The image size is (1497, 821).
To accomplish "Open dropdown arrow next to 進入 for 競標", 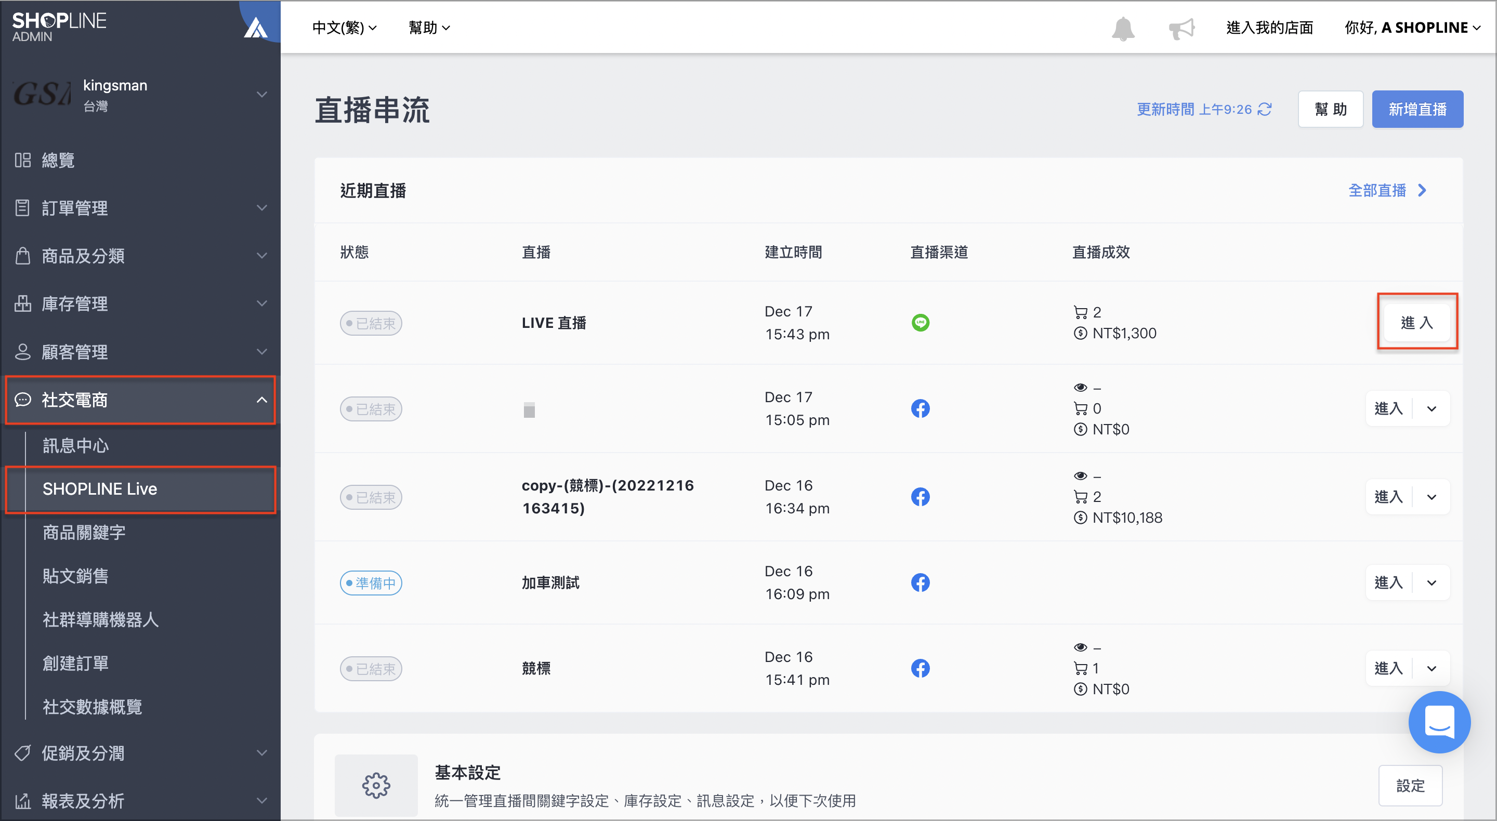I will pos(1432,668).
